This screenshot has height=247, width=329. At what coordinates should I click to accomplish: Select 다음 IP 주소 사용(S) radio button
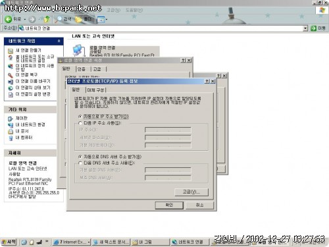(x=80, y=123)
